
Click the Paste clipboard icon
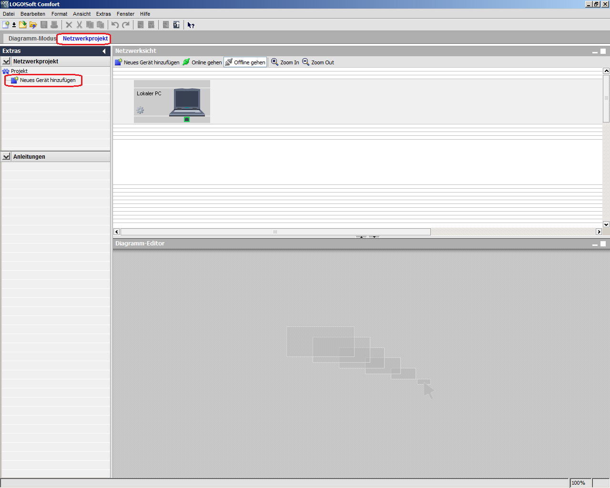coord(100,25)
